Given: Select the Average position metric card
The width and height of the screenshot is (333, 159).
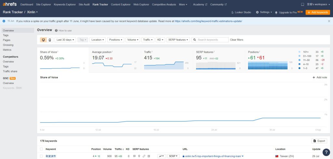Looking at the screenshot, I should (x=115, y=60).
